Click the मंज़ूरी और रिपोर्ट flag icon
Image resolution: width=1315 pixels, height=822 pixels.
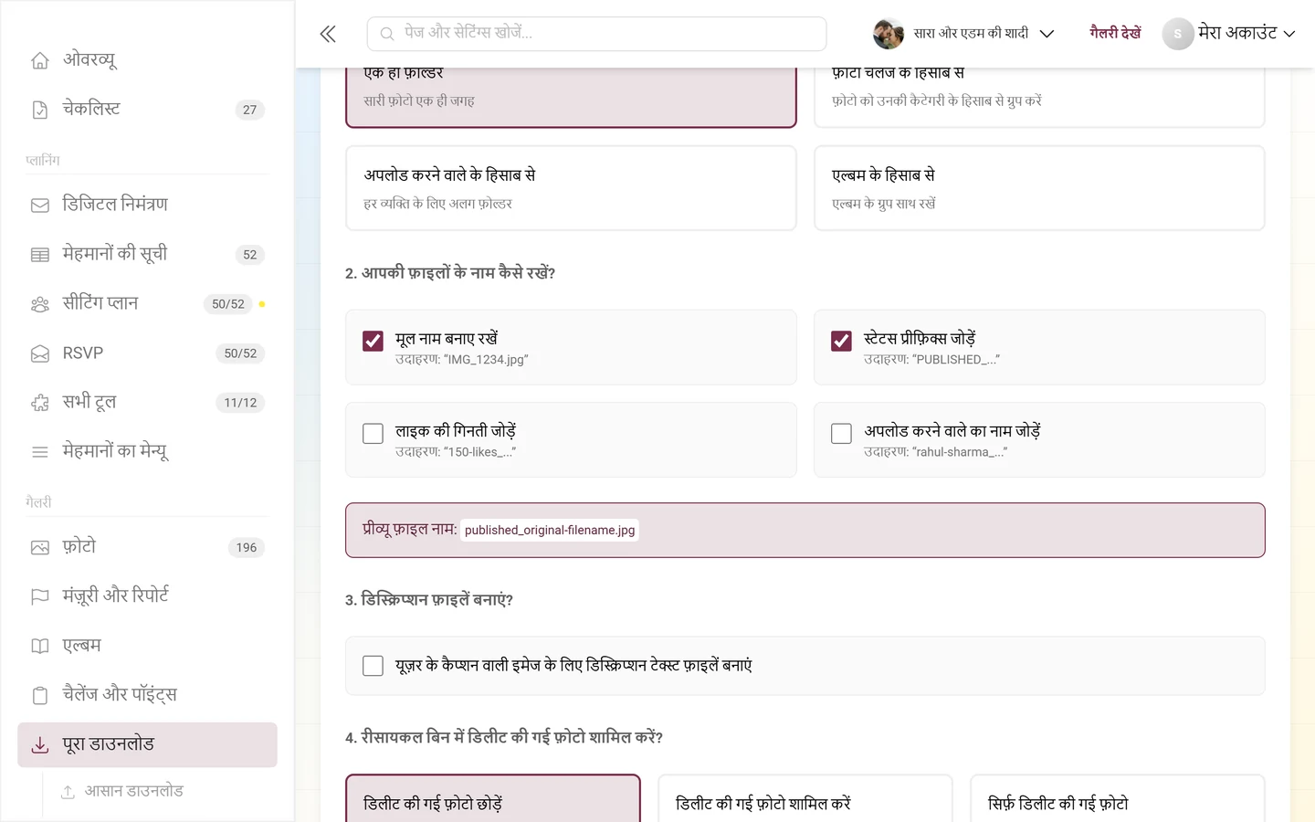pyautogui.click(x=40, y=596)
